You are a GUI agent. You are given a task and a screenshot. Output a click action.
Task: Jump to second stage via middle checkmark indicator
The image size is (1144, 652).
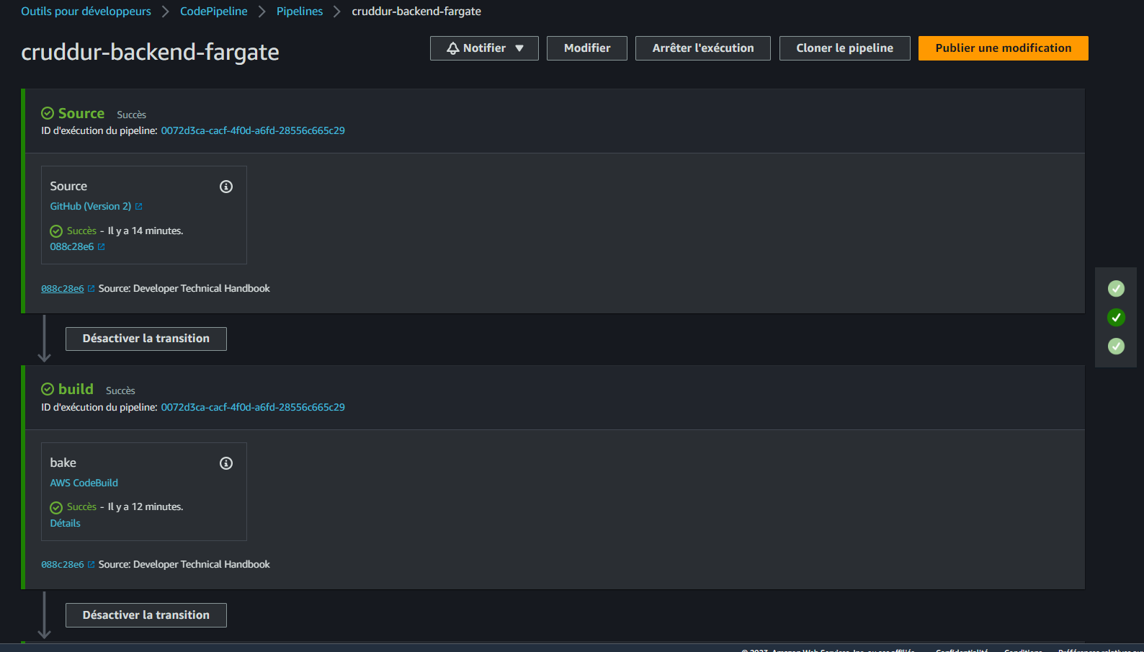click(x=1116, y=318)
